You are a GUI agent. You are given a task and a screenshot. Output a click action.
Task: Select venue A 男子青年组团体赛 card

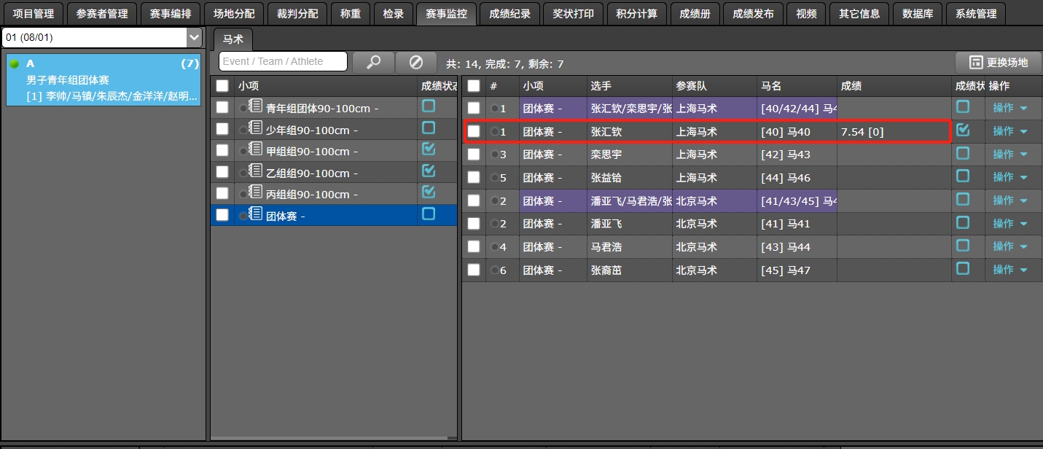103,80
